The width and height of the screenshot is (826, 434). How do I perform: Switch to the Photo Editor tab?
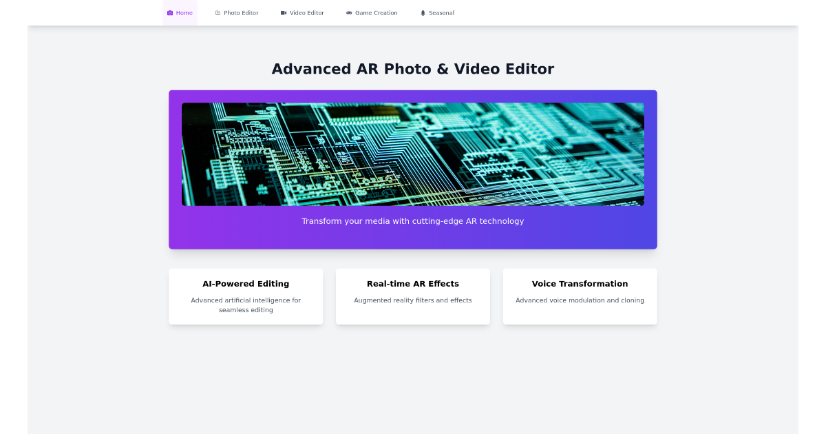pos(237,12)
